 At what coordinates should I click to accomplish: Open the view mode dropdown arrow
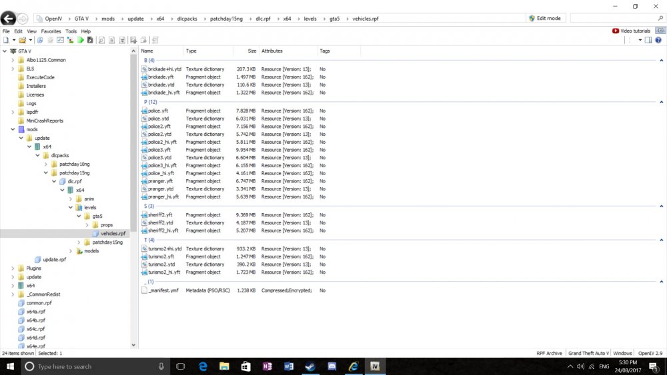pyautogui.click(x=640, y=40)
